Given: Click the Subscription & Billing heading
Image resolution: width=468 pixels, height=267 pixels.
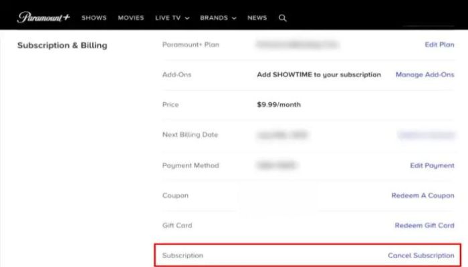Looking at the screenshot, I should (x=62, y=45).
